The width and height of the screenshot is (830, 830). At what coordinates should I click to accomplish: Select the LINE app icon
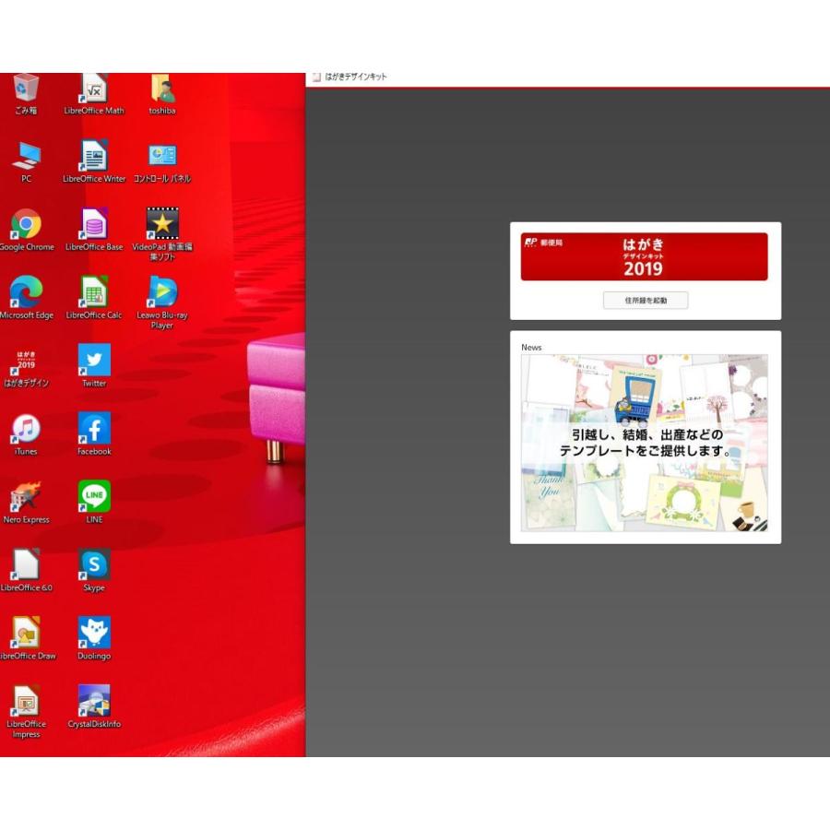pyautogui.click(x=94, y=497)
